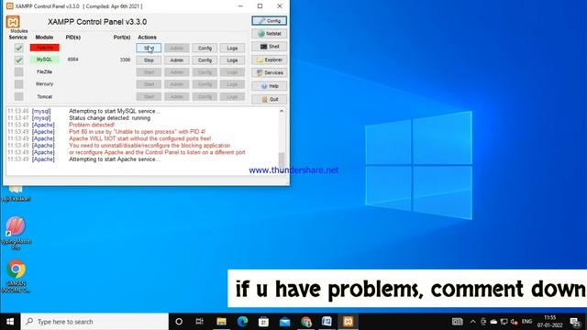
Task: Click the OneDrive cloud tray icon
Action: click(493, 322)
